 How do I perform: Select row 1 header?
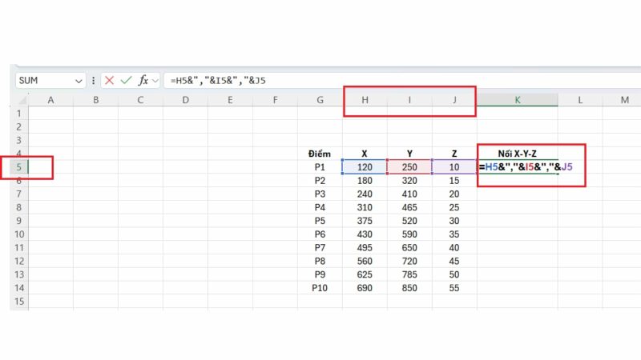(x=18, y=114)
